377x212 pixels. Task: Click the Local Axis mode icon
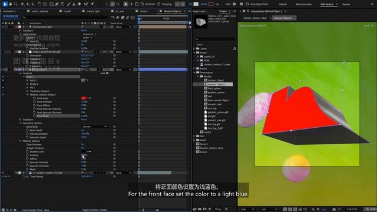107,4
